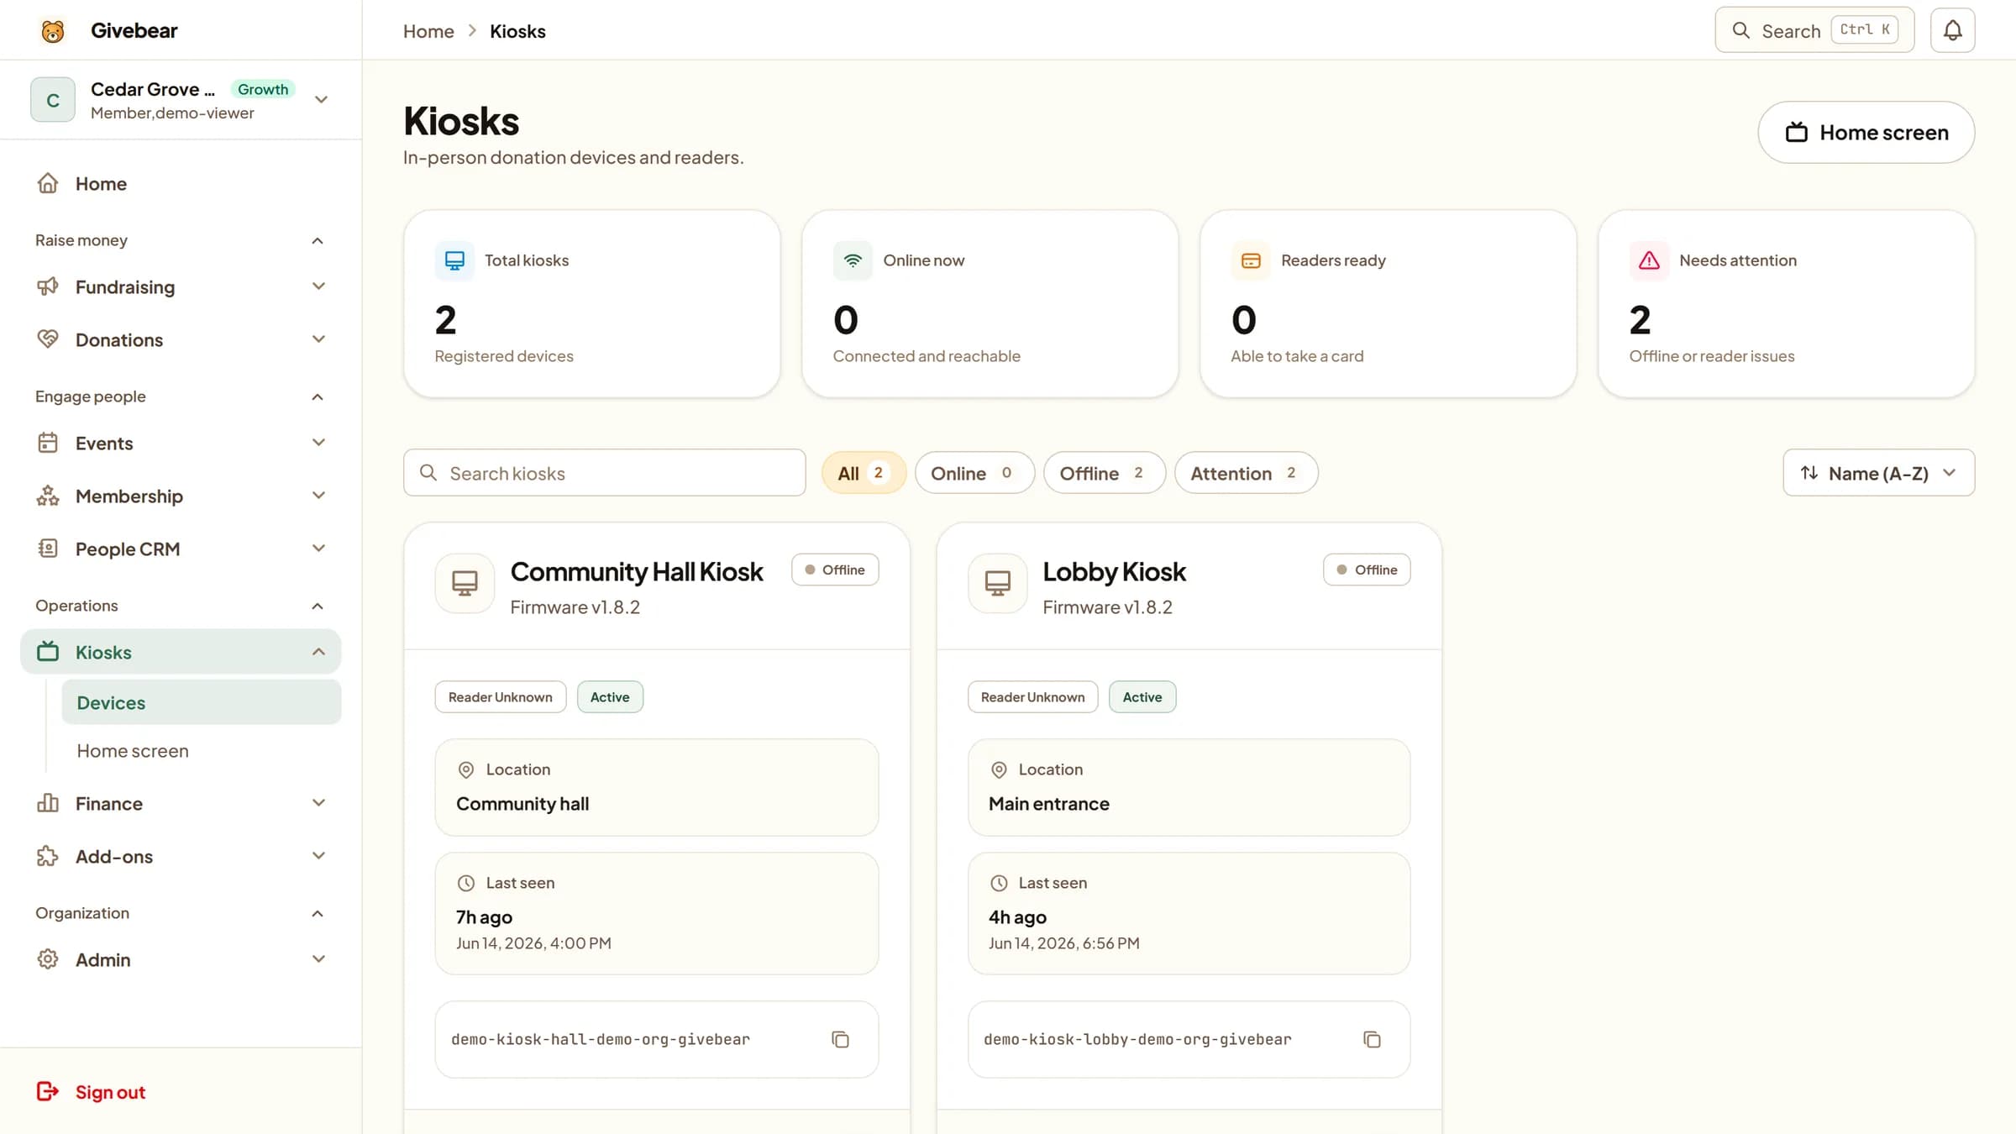
Task: Filter kiosks by Offline
Action: click(x=1105, y=473)
